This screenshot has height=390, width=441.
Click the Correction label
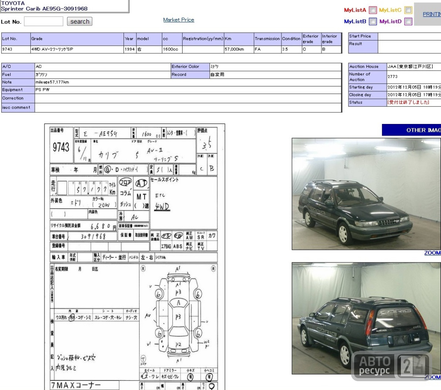click(18, 98)
